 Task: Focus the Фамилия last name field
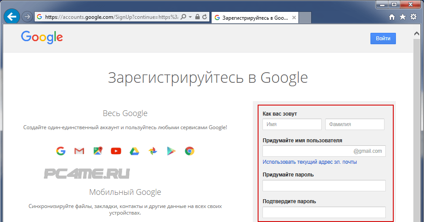(355, 124)
